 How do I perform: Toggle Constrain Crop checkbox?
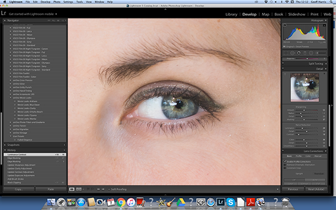point(285,168)
